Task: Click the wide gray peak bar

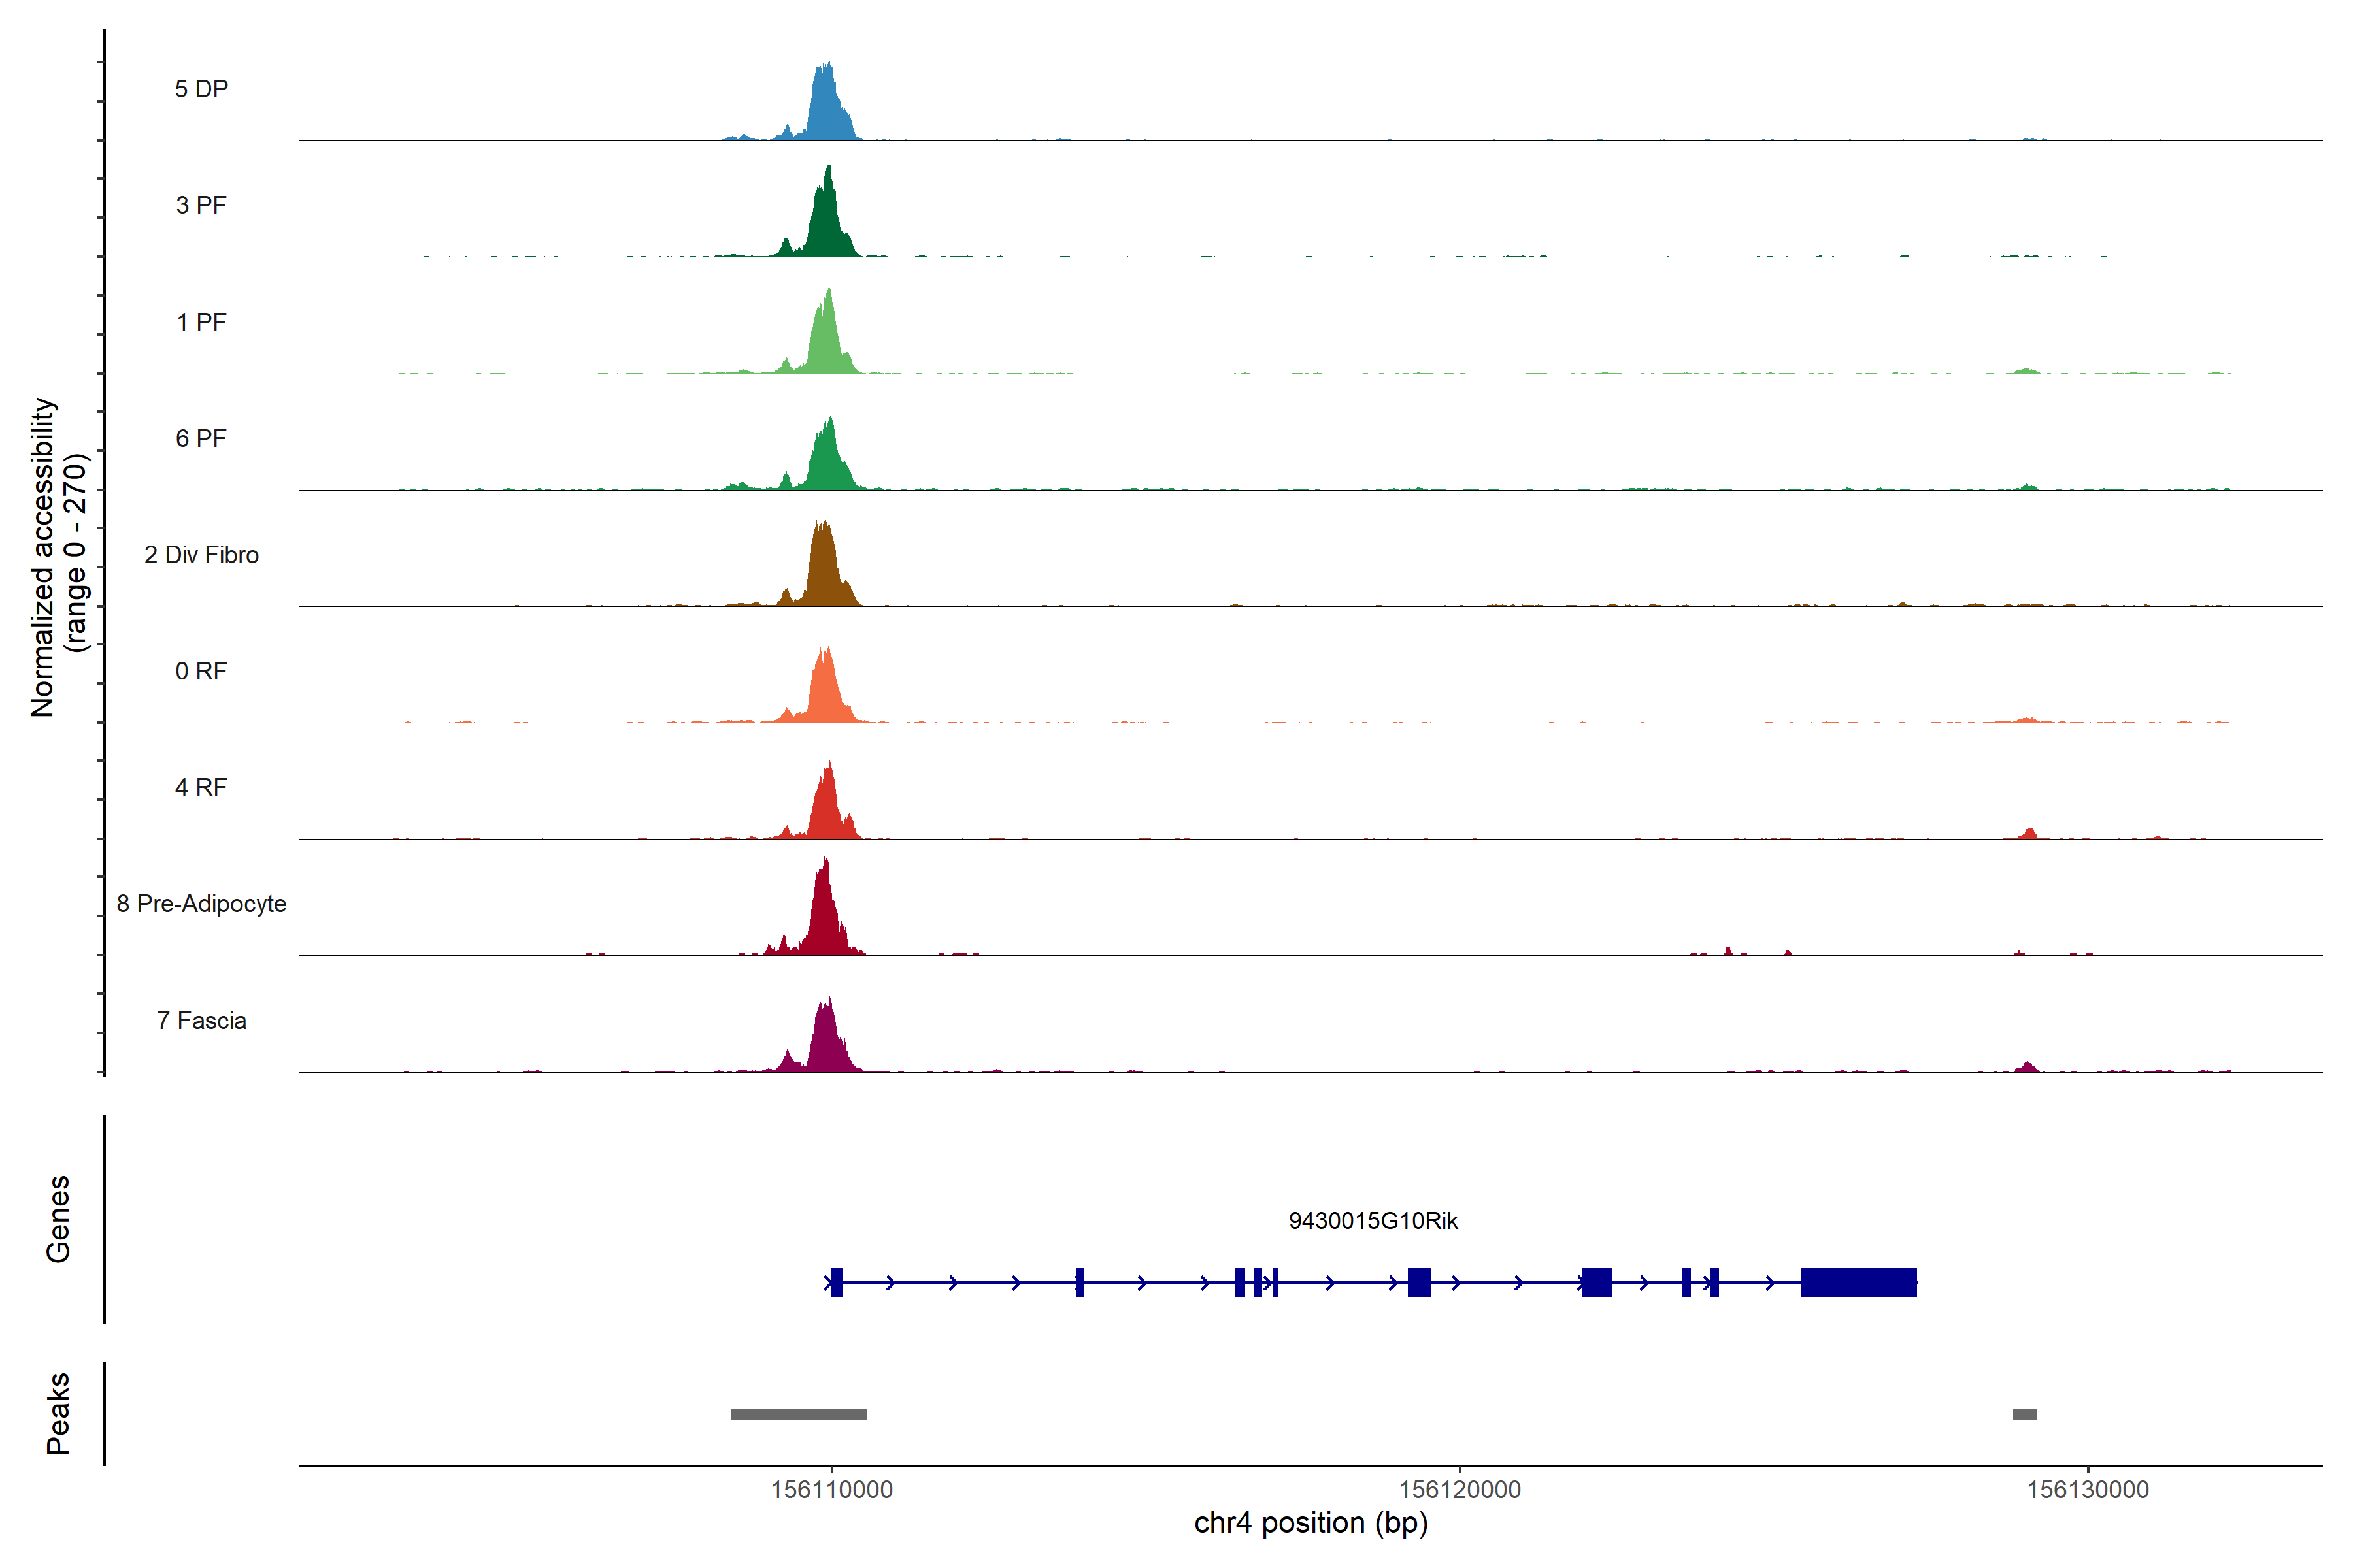Action: (x=798, y=1414)
